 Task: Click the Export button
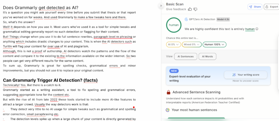pyautogui.click(x=272, y=7)
